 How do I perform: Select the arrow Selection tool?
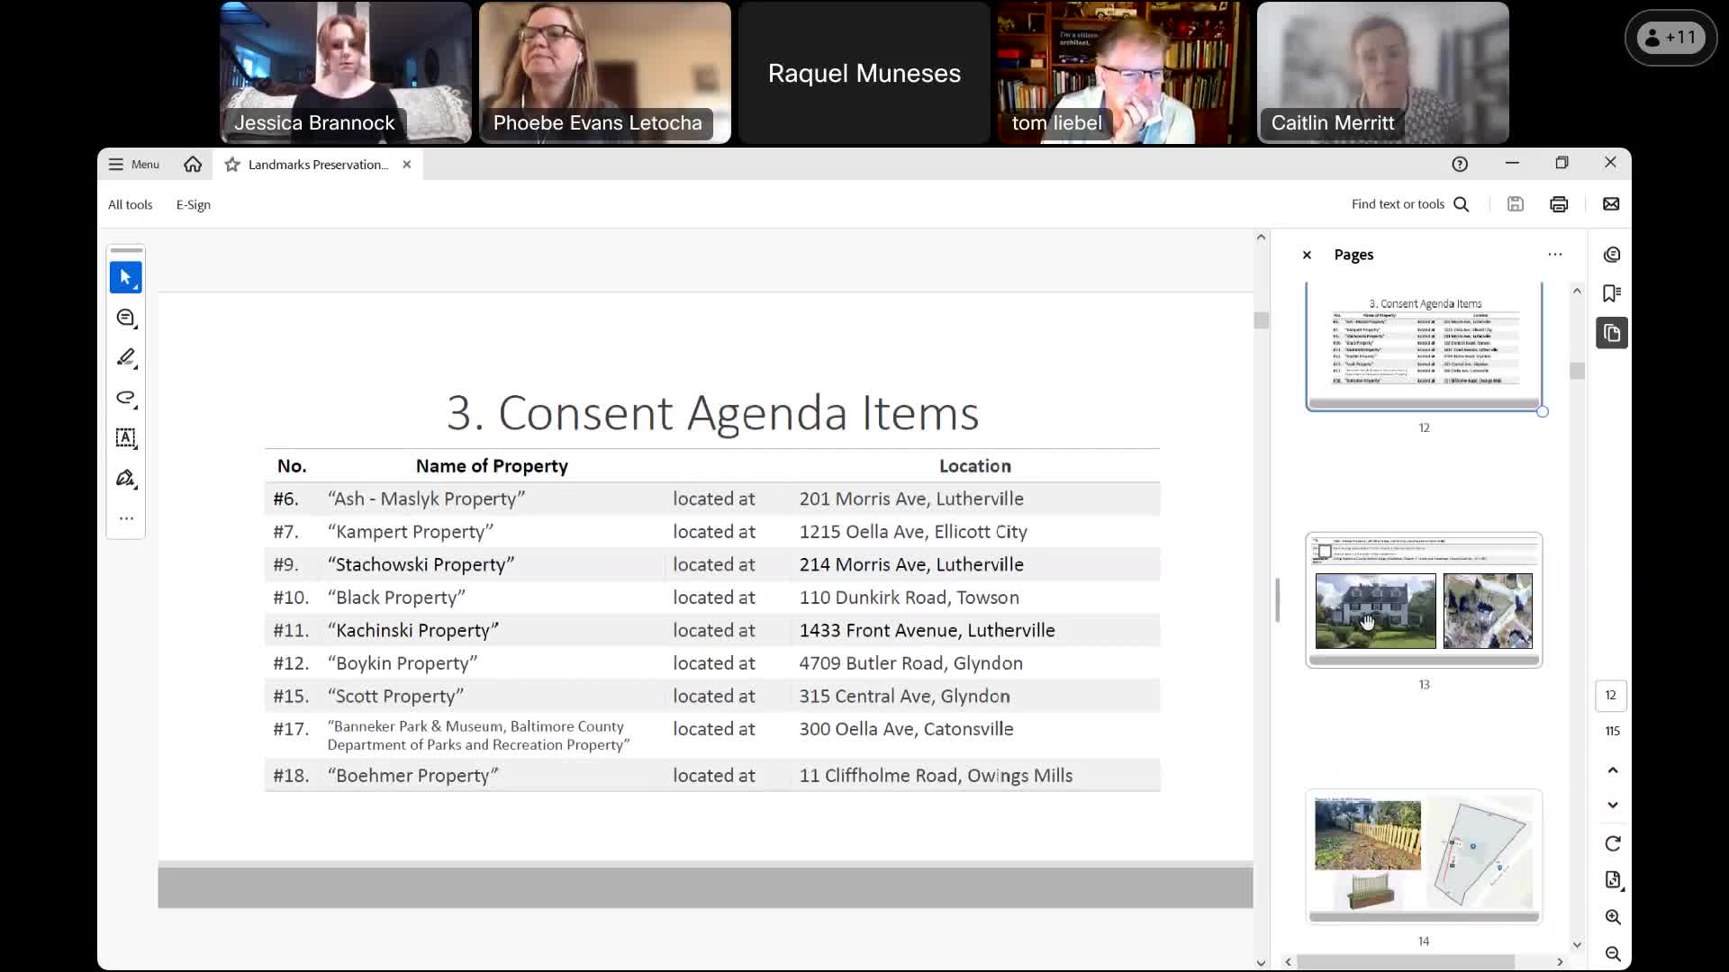tap(125, 278)
